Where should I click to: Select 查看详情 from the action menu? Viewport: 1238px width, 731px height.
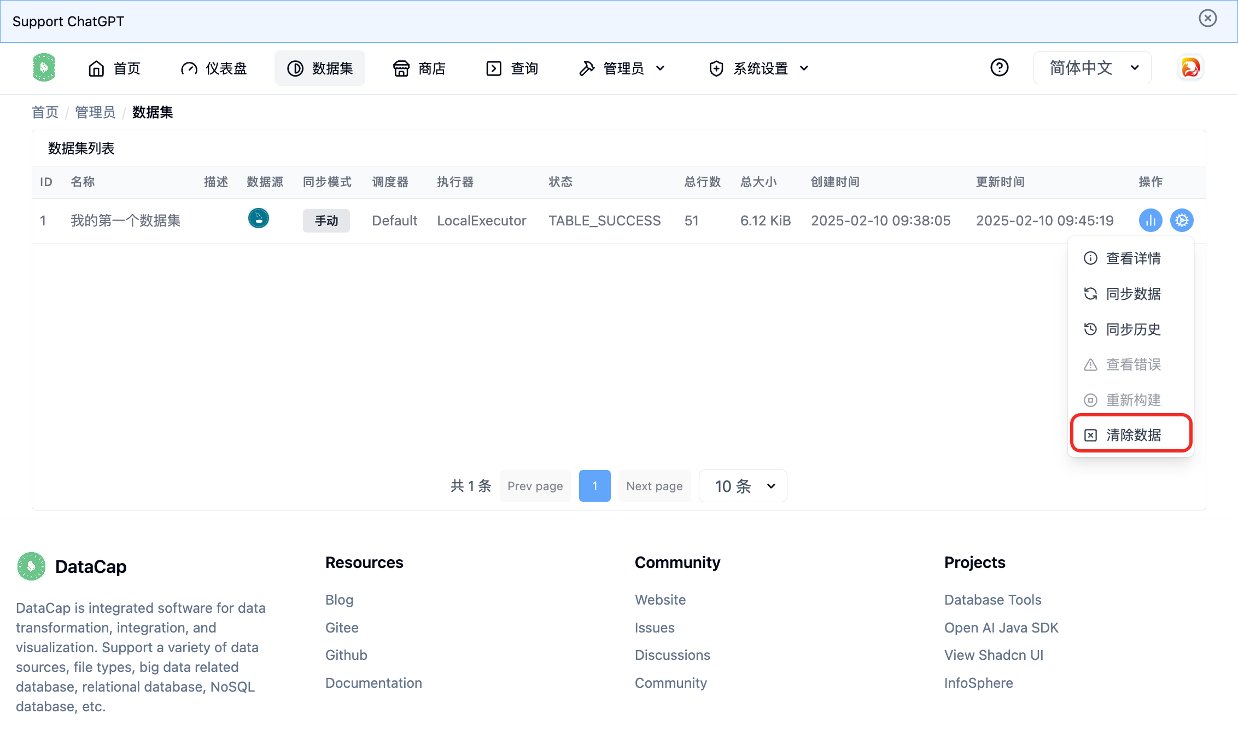point(1131,258)
